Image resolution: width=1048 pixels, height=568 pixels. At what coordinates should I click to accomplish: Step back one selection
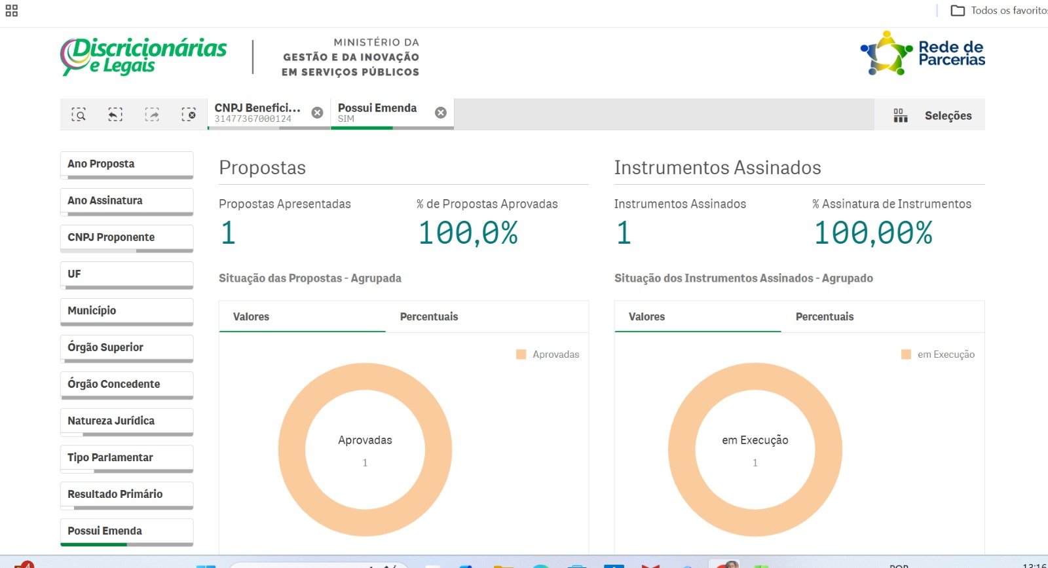point(115,115)
